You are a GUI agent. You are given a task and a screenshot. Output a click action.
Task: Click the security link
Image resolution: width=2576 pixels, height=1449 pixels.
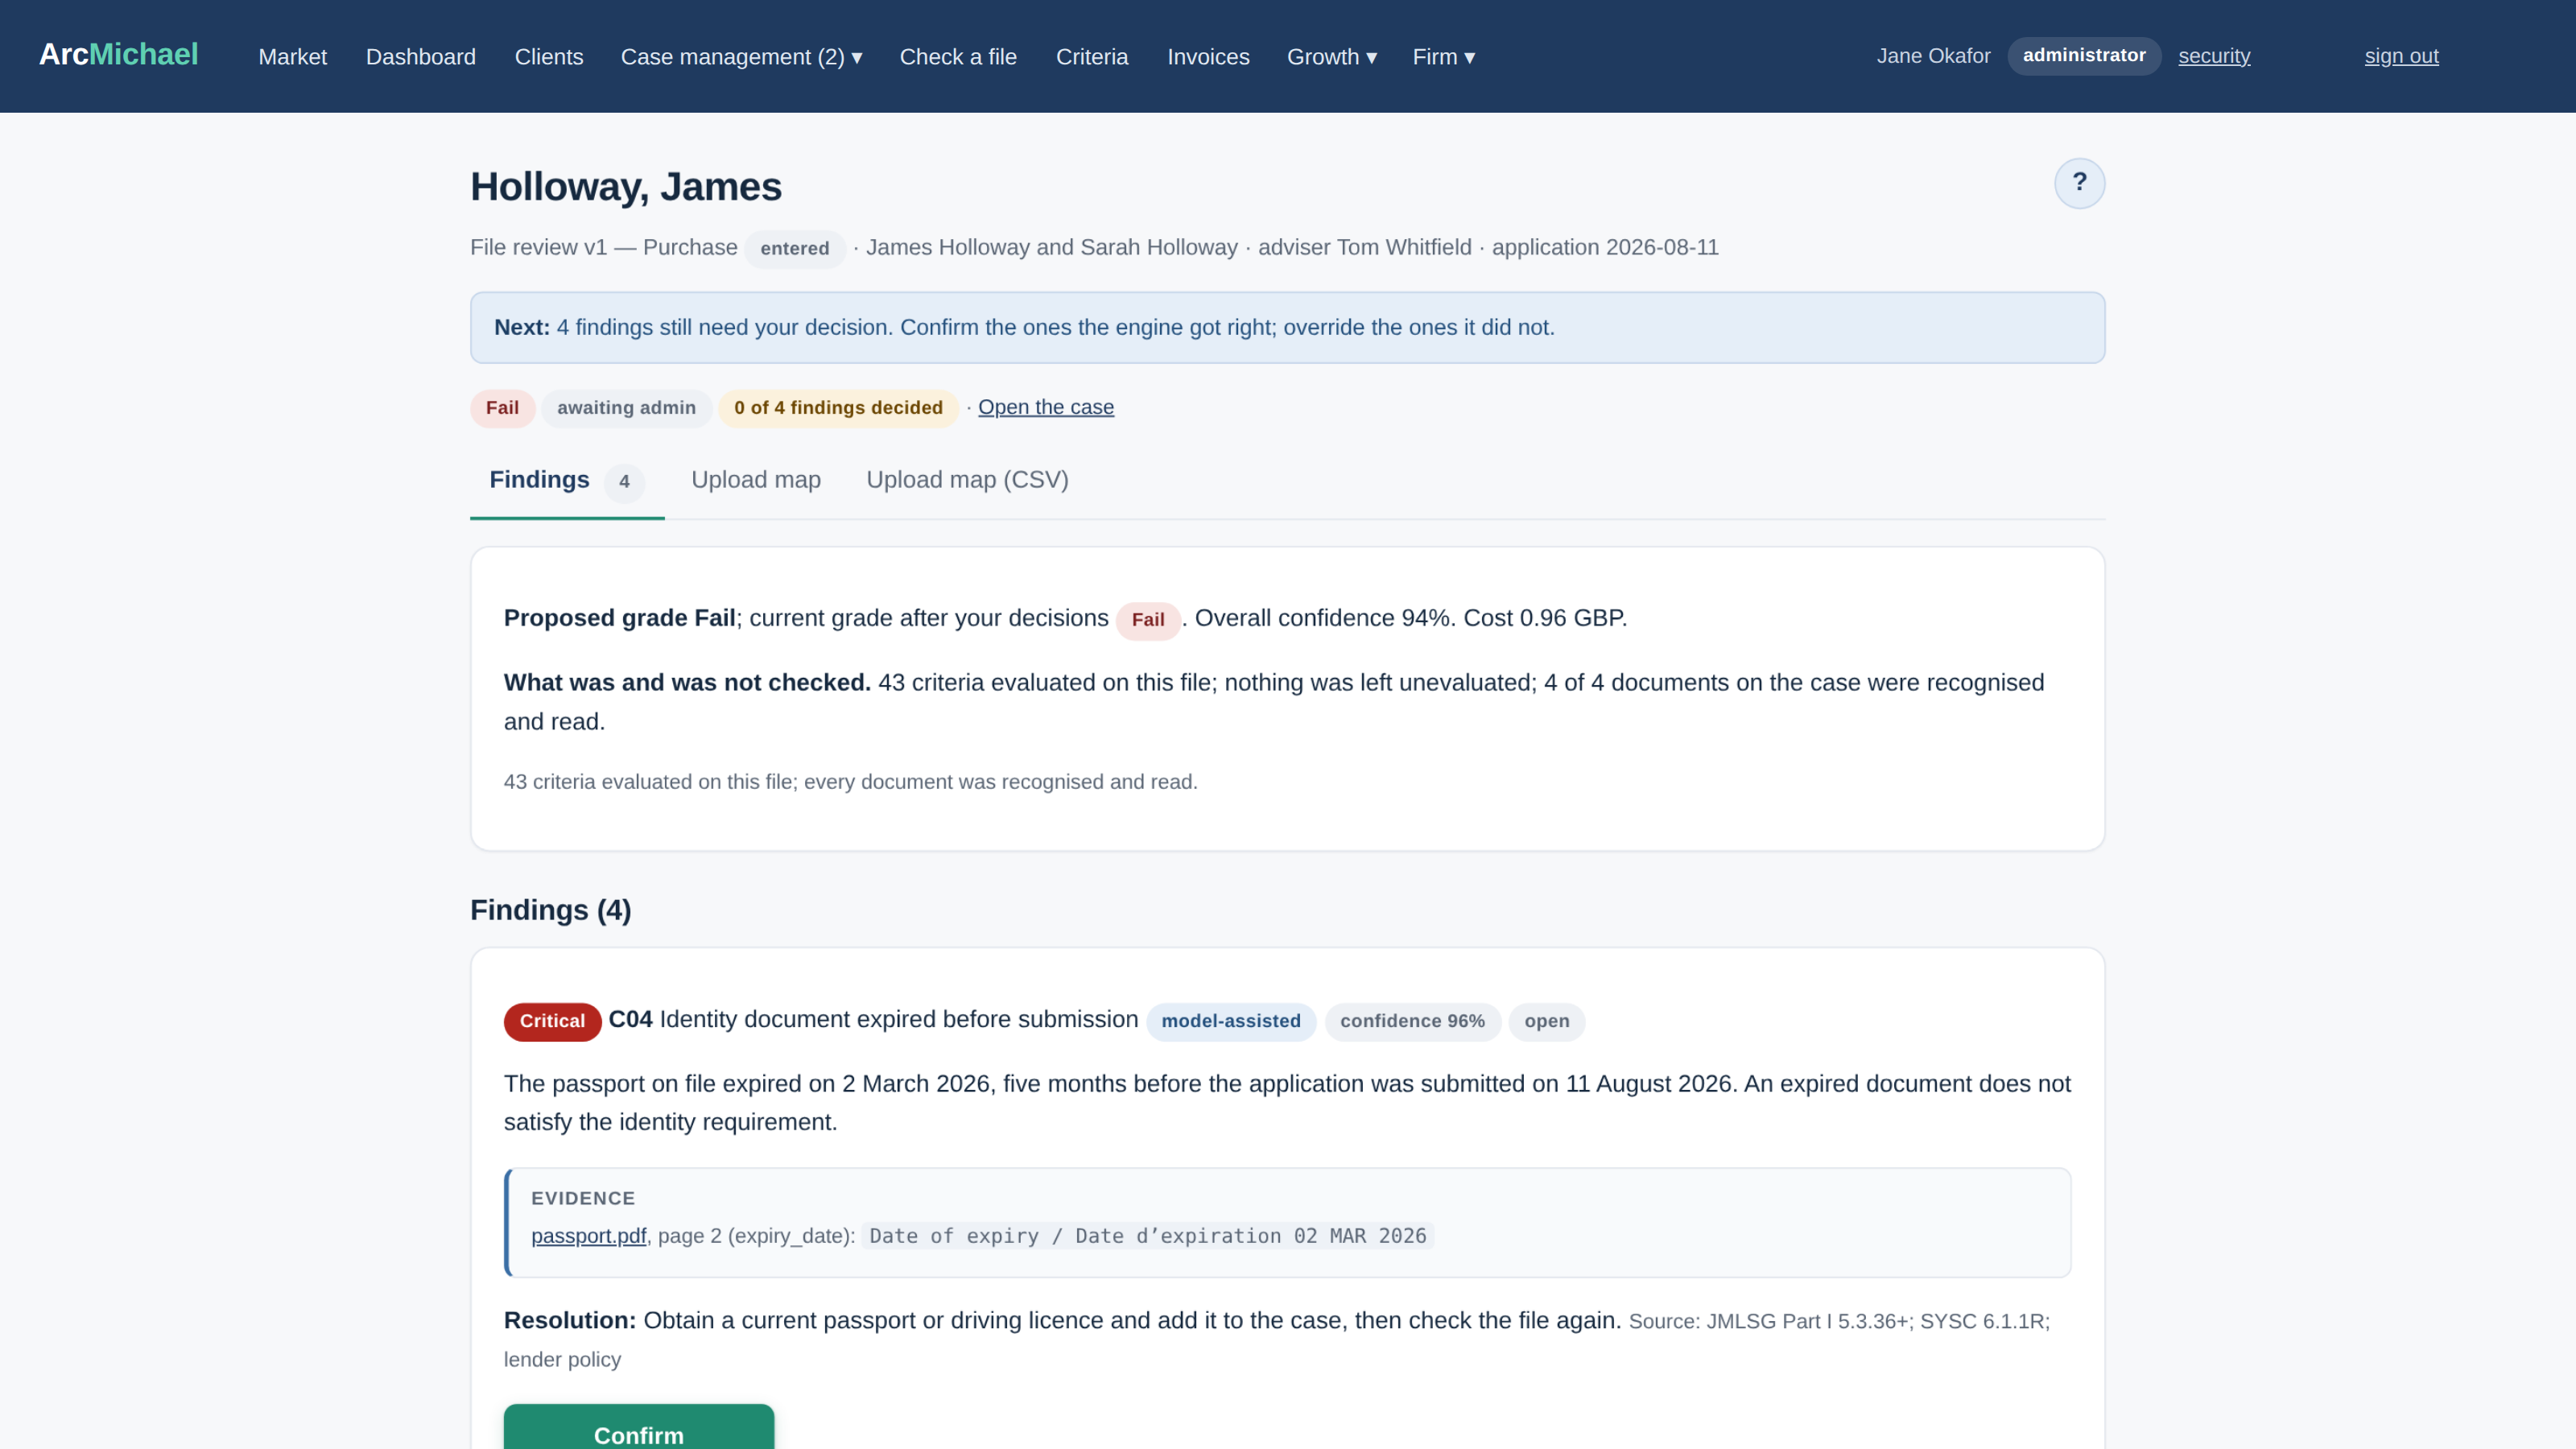pyautogui.click(x=2213, y=56)
